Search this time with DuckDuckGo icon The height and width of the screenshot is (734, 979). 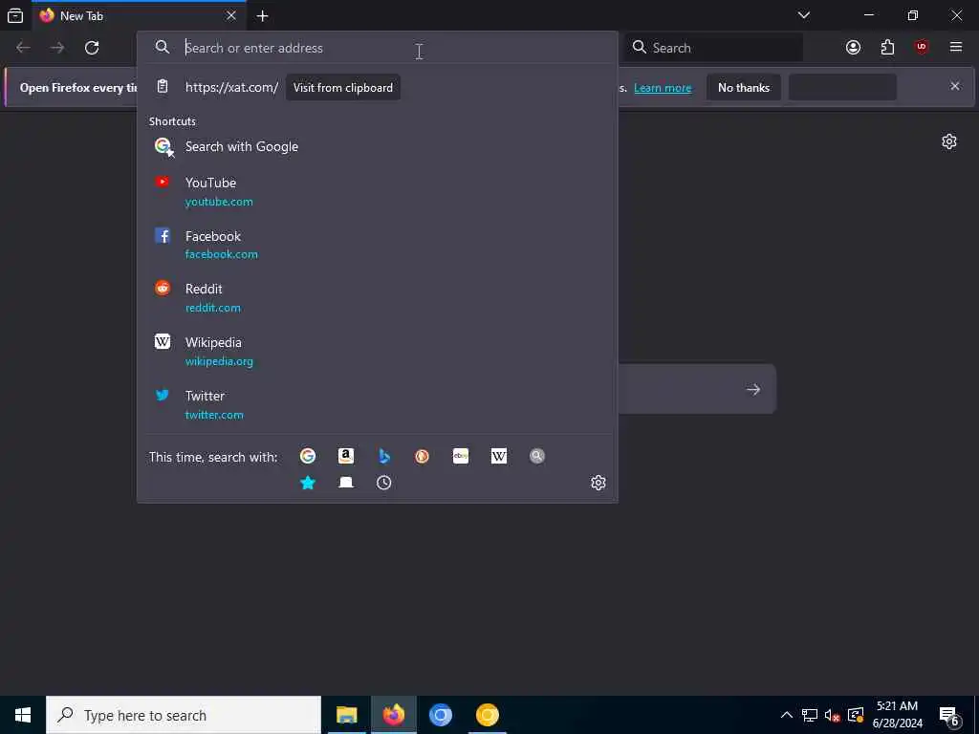[x=422, y=456]
